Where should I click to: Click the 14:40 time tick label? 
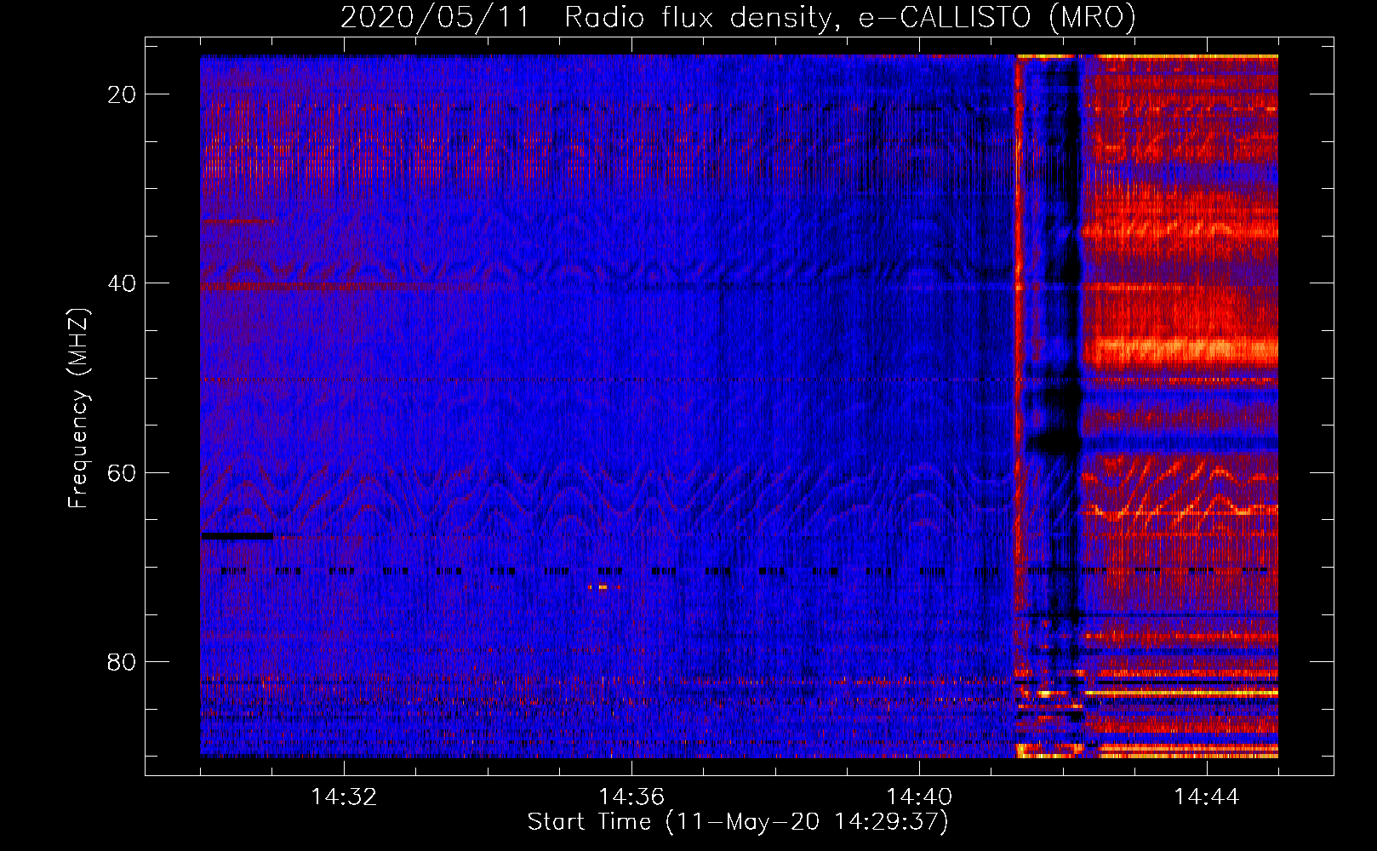(x=919, y=797)
